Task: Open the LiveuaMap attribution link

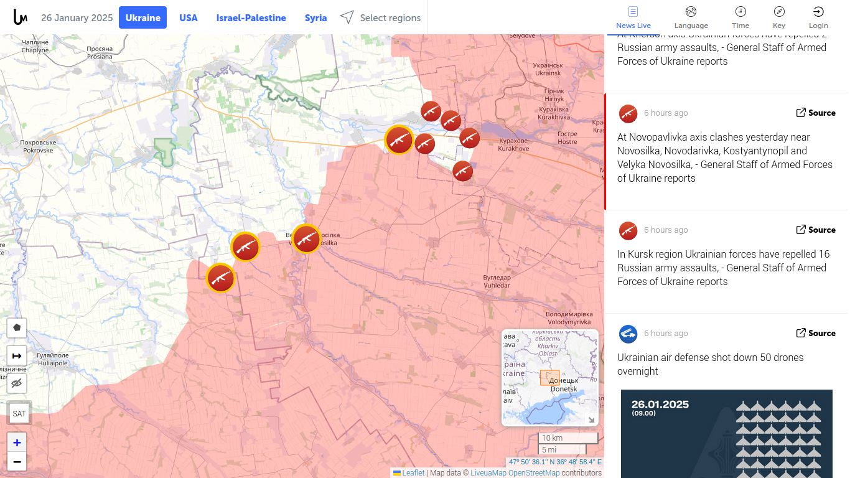Action: click(x=488, y=473)
